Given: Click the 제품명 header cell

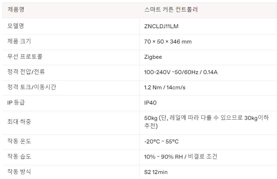Looking at the screenshot, I should coord(16,9).
